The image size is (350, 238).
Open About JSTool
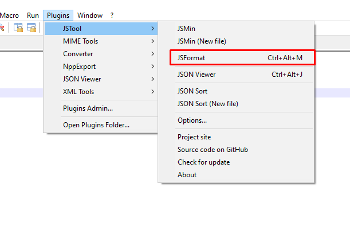(x=236, y=175)
